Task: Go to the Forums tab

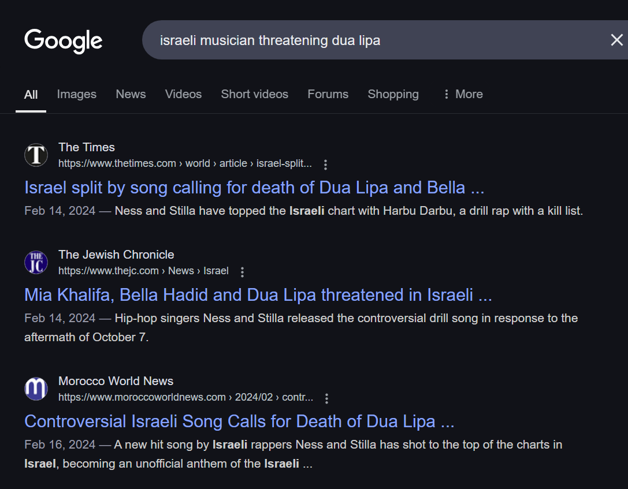Action: [x=328, y=94]
